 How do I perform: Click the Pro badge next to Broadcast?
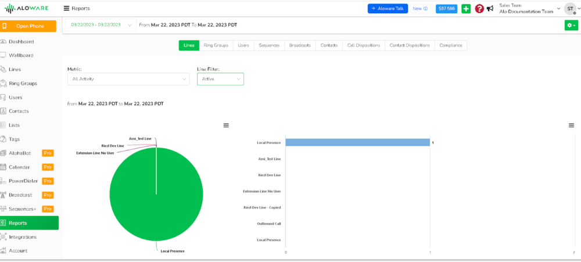pos(48,195)
